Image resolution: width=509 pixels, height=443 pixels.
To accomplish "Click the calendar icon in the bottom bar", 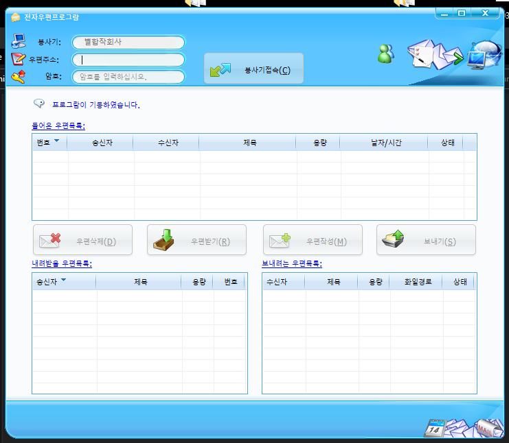I will [x=435, y=428].
